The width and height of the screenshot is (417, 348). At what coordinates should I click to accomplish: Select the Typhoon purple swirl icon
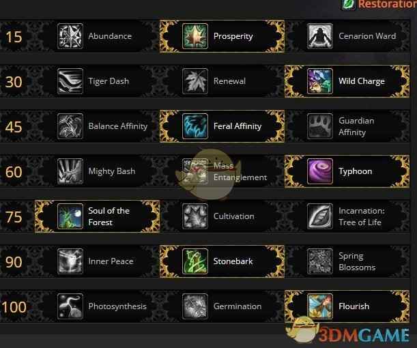(320, 171)
